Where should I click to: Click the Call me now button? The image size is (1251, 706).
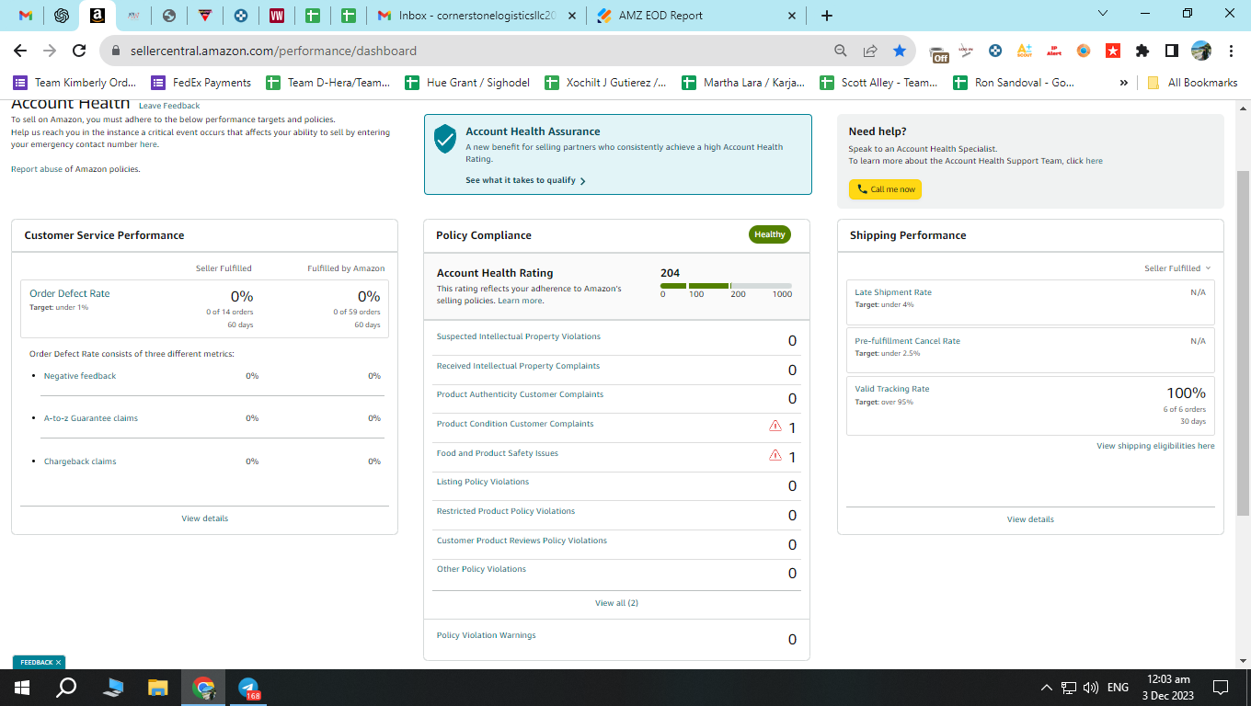pyautogui.click(x=885, y=189)
